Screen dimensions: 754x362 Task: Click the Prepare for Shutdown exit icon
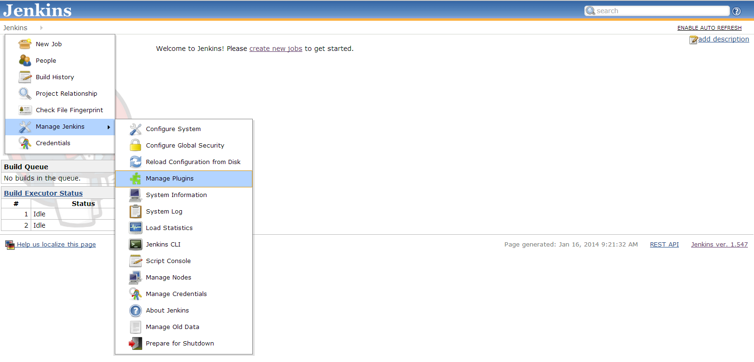(136, 343)
